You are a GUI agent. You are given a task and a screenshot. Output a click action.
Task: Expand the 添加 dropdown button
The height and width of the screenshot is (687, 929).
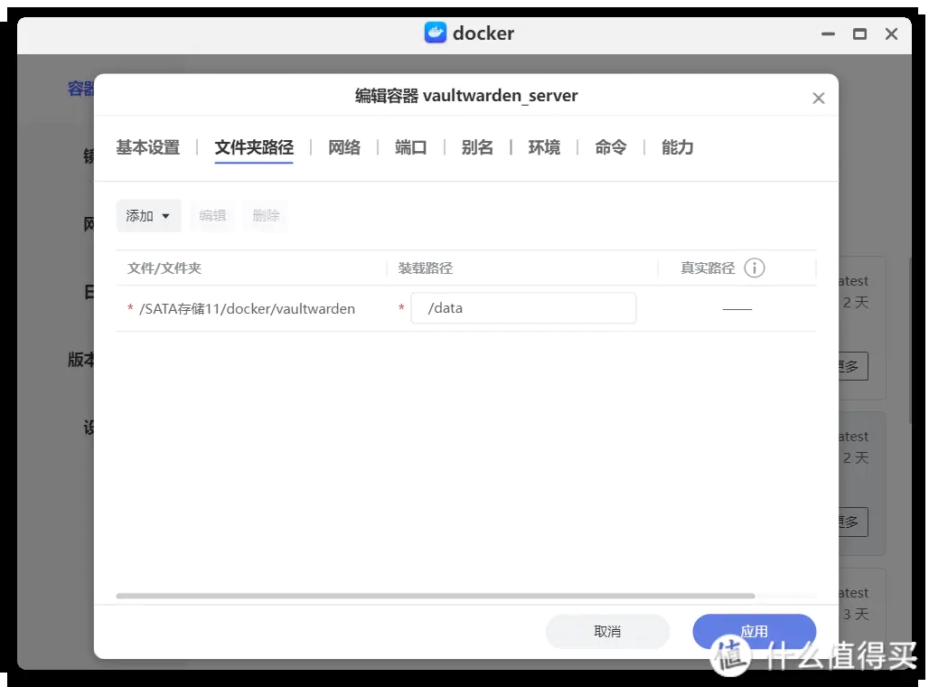(149, 216)
